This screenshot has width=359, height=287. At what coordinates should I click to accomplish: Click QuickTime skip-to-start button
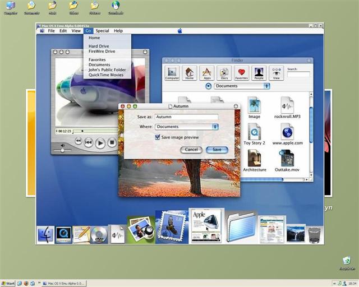tap(89, 142)
